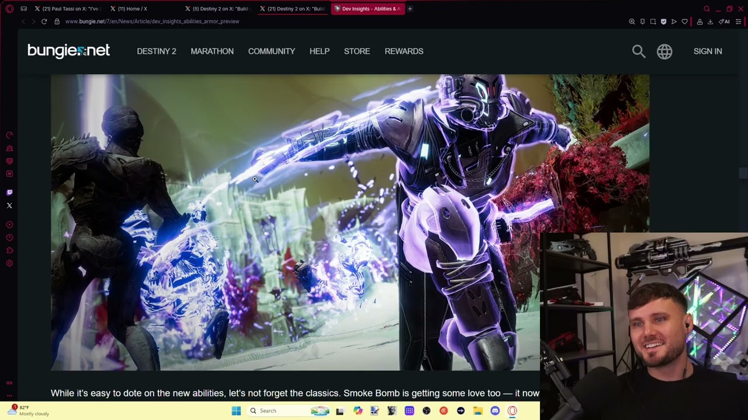Open the language globe selector
This screenshot has width=748, height=420.
coord(664,51)
